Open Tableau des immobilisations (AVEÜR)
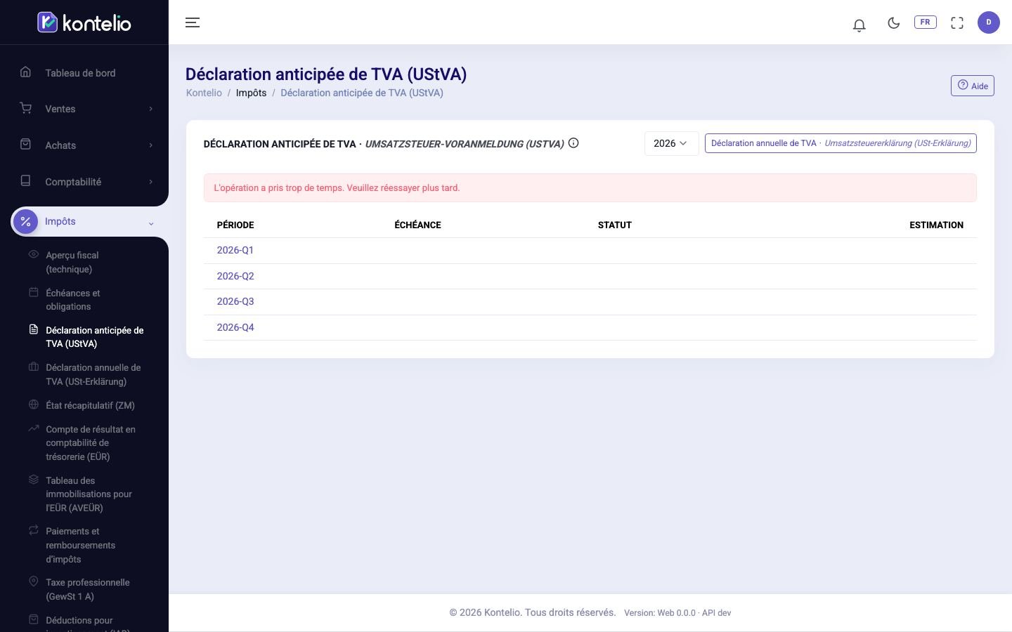1012x632 pixels. pyautogui.click(x=89, y=494)
